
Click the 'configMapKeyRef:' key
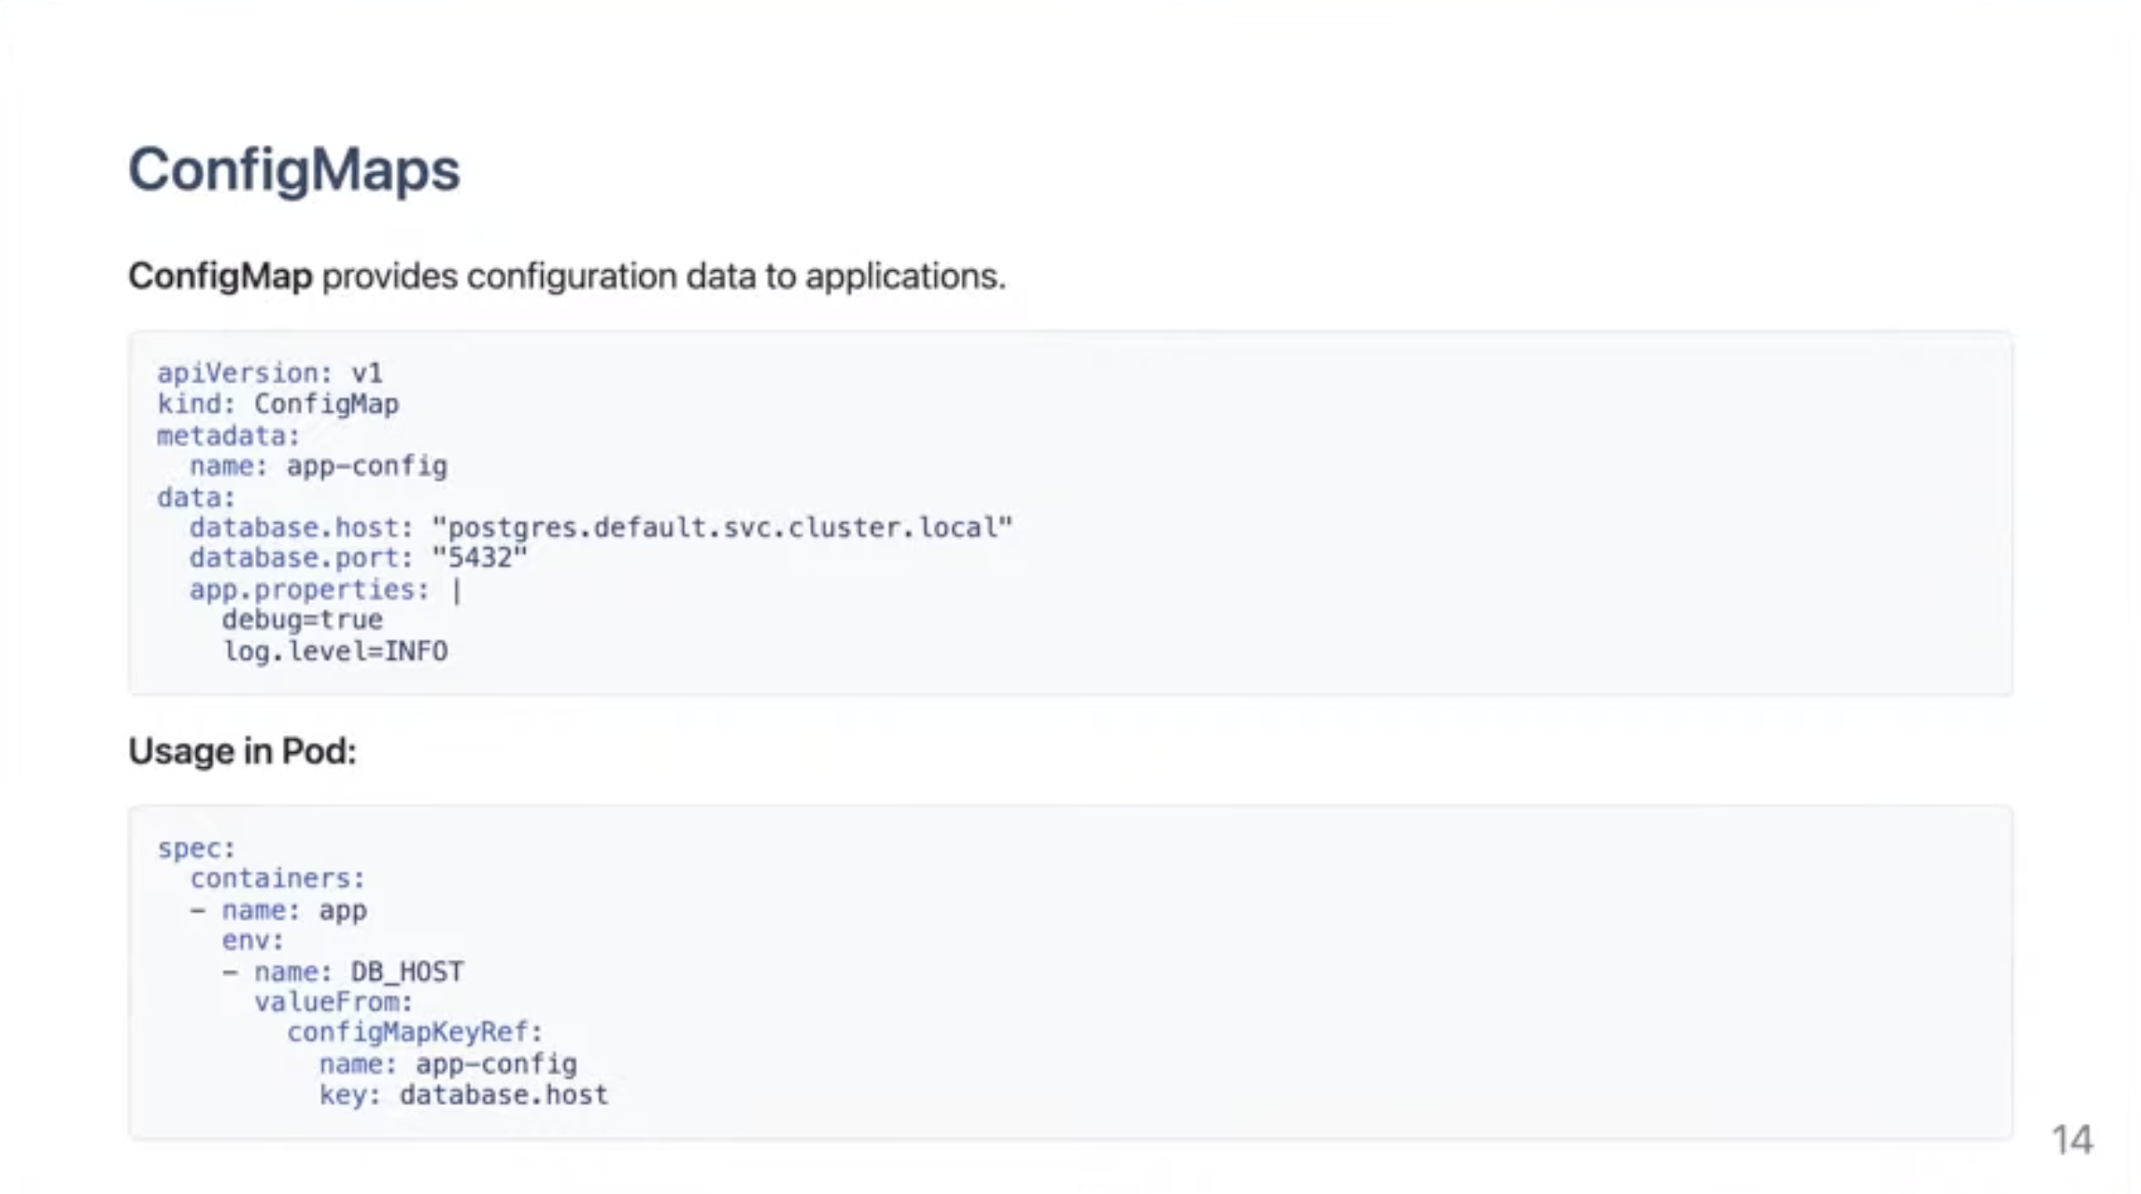(414, 1032)
